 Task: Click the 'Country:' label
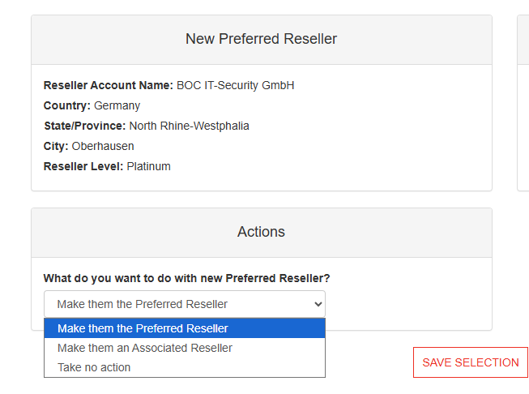point(67,105)
